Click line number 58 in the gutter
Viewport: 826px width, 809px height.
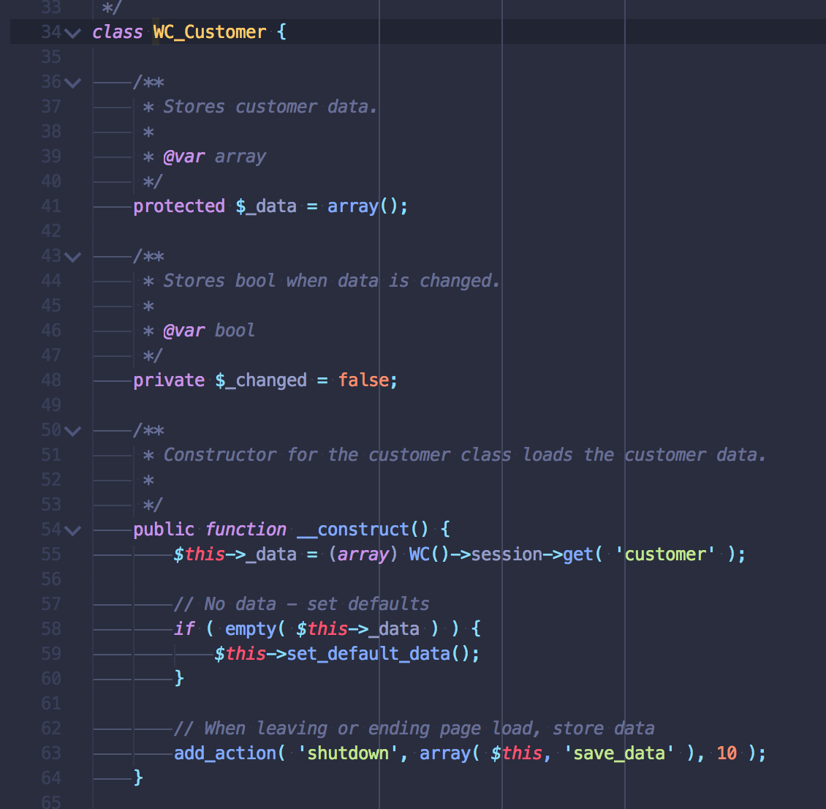tap(51, 629)
